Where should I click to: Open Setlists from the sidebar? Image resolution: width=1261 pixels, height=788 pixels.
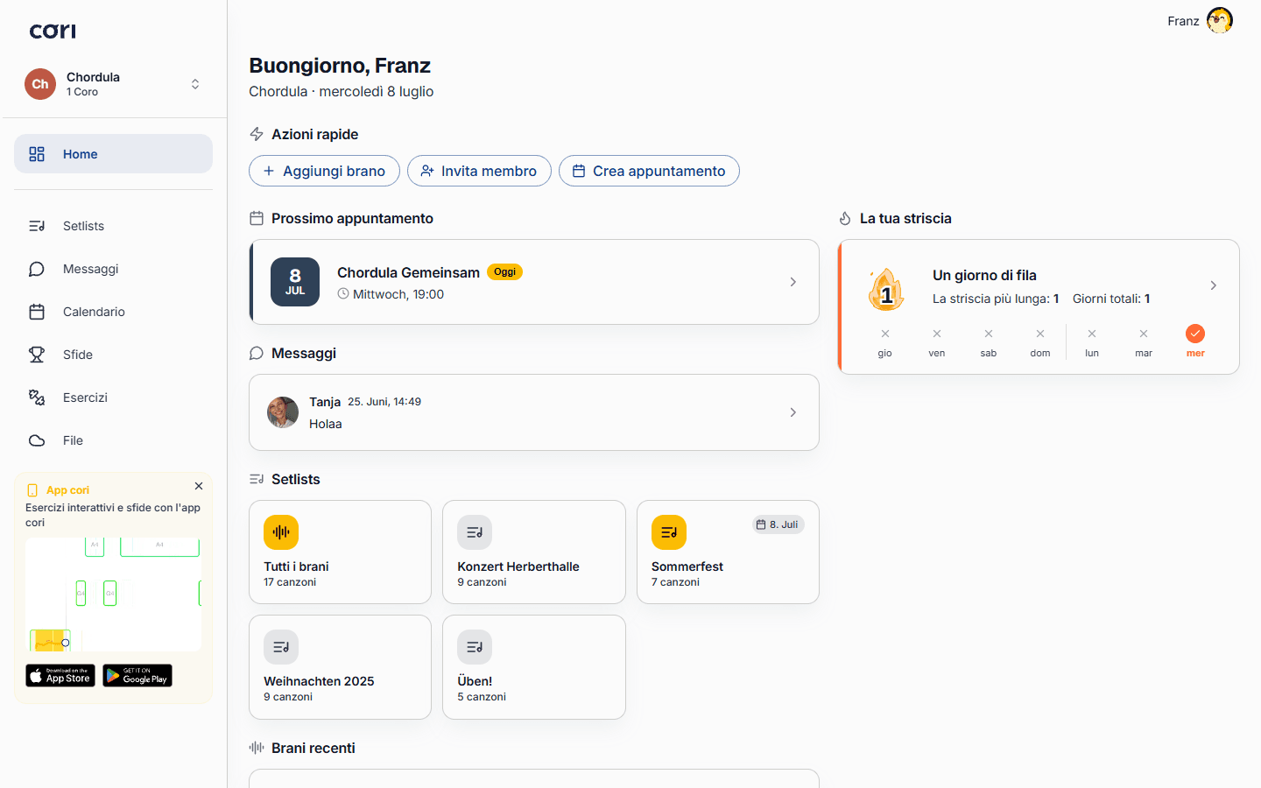click(x=113, y=226)
